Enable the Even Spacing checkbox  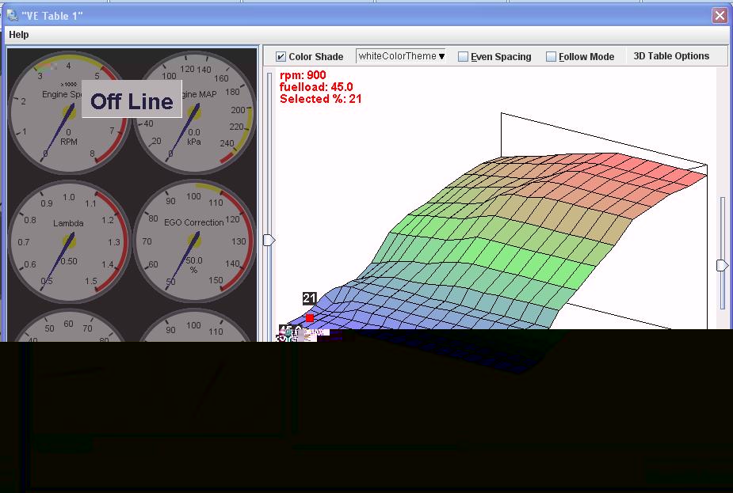[464, 57]
